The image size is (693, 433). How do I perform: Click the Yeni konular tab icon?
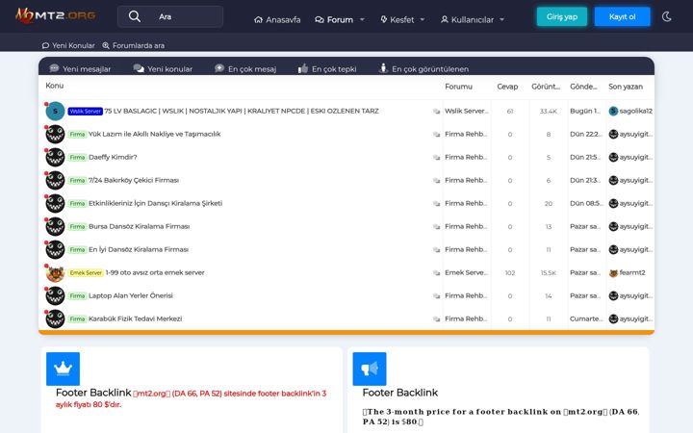click(x=139, y=68)
